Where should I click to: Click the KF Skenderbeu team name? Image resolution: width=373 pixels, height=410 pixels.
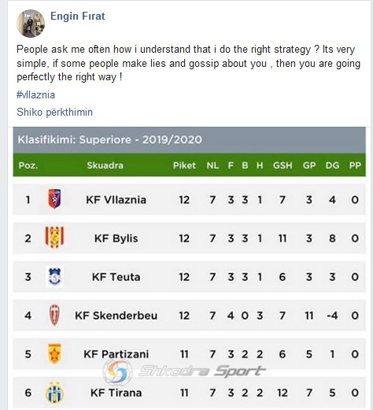point(116,316)
